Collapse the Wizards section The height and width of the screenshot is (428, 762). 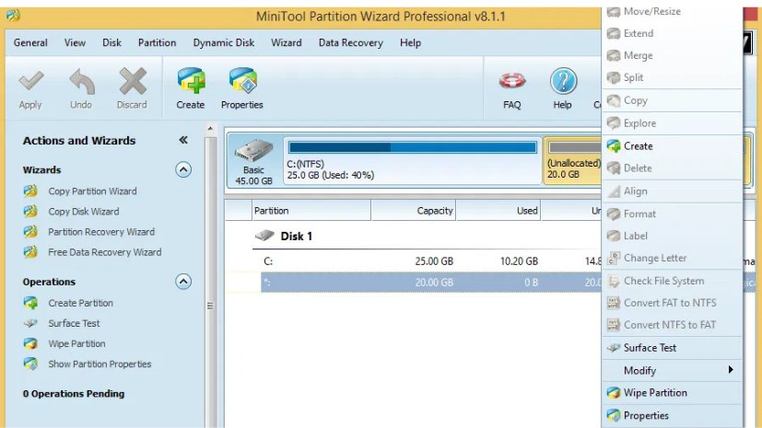pos(183,169)
